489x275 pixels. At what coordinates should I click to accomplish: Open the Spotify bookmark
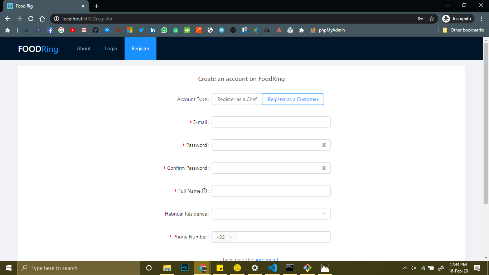(233, 30)
